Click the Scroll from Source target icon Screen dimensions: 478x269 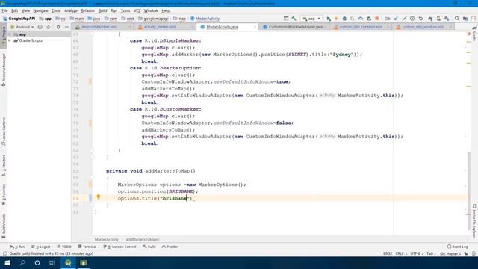point(40,27)
